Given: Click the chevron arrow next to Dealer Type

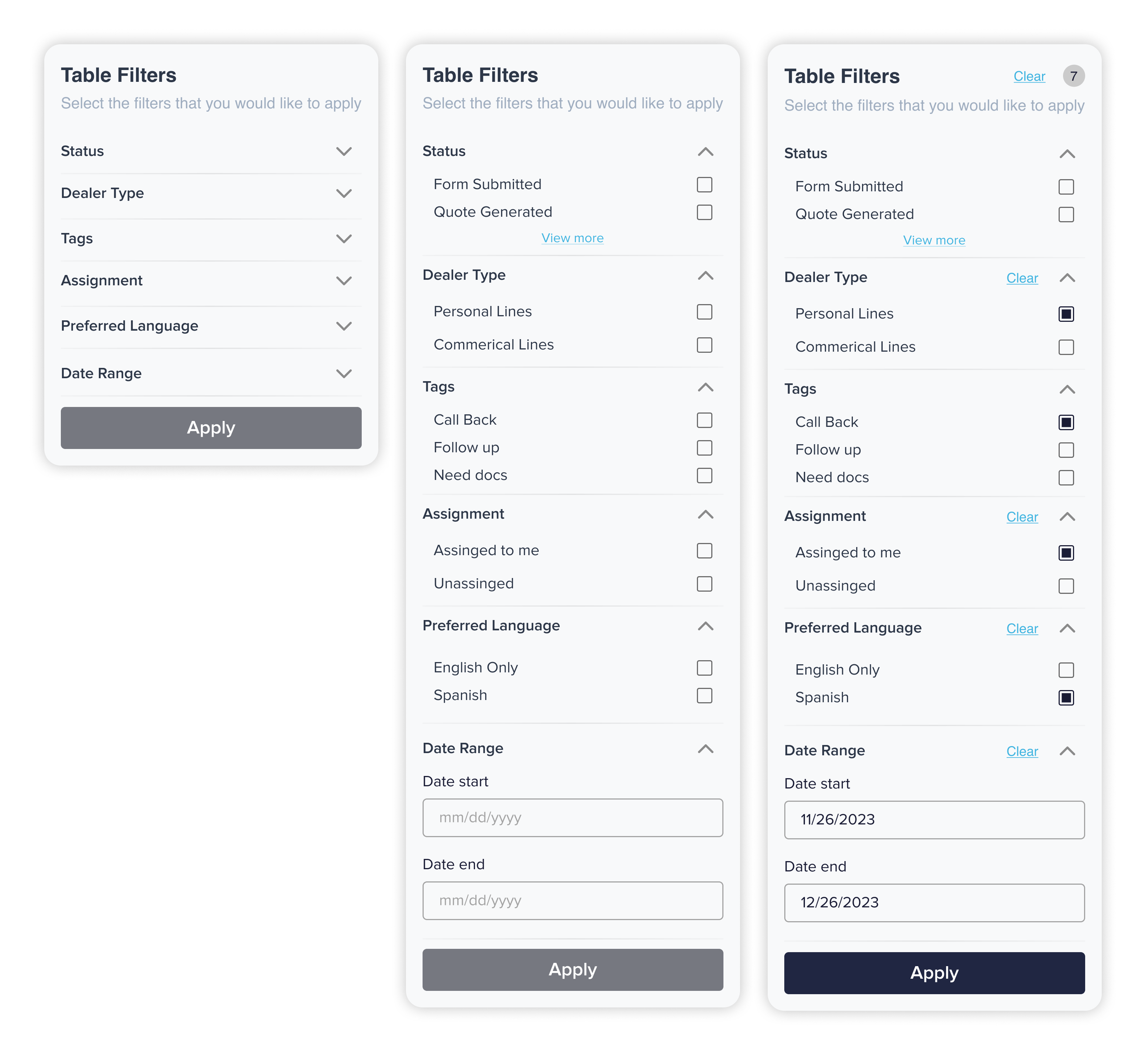Looking at the screenshot, I should pyautogui.click(x=346, y=194).
